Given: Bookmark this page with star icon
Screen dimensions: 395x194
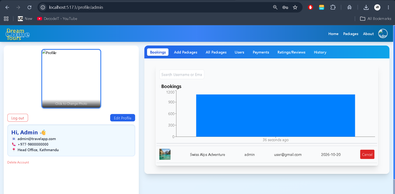Looking at the screenshot, I should pos(295,8).
